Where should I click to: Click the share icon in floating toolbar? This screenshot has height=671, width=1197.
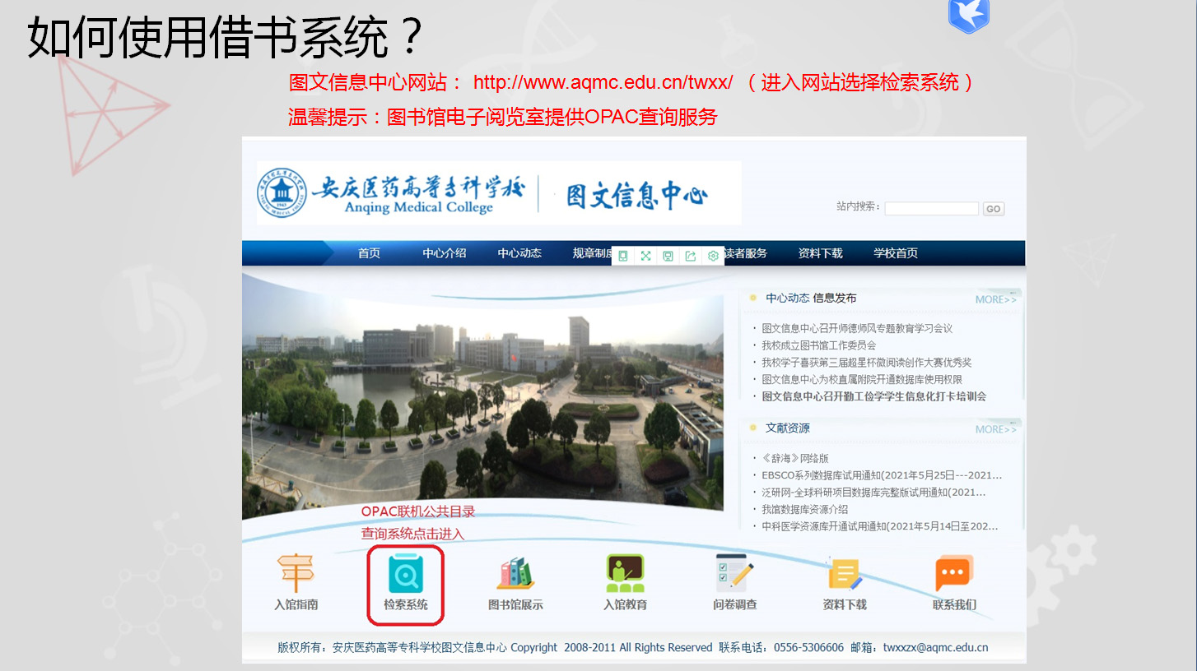tap(691, 256)
